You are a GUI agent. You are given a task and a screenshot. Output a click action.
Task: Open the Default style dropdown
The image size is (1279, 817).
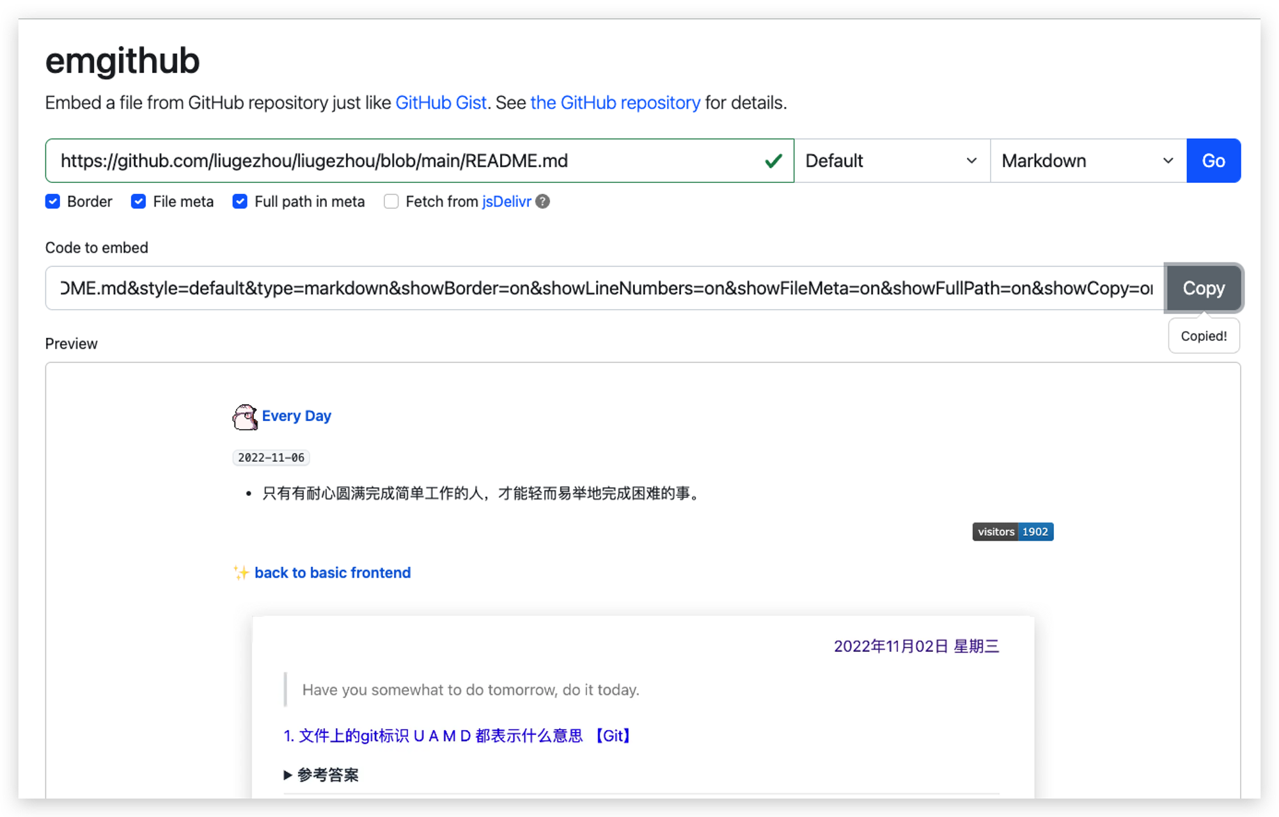(892, 161)
